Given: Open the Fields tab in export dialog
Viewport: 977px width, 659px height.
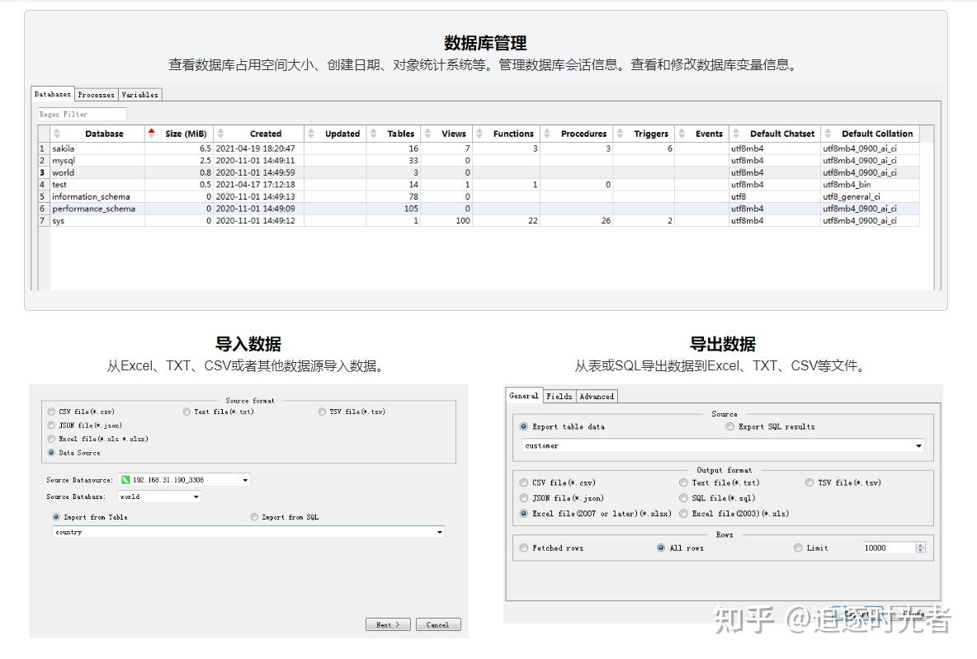Looking at the screenshot, I should [x=559, y=396].
